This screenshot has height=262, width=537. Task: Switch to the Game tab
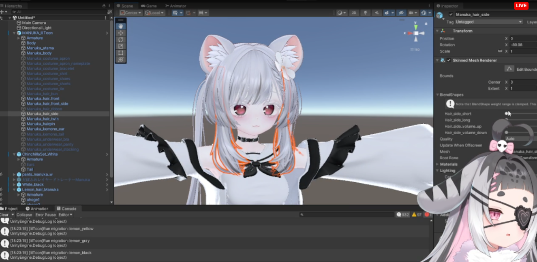click(x=149, y=6)
